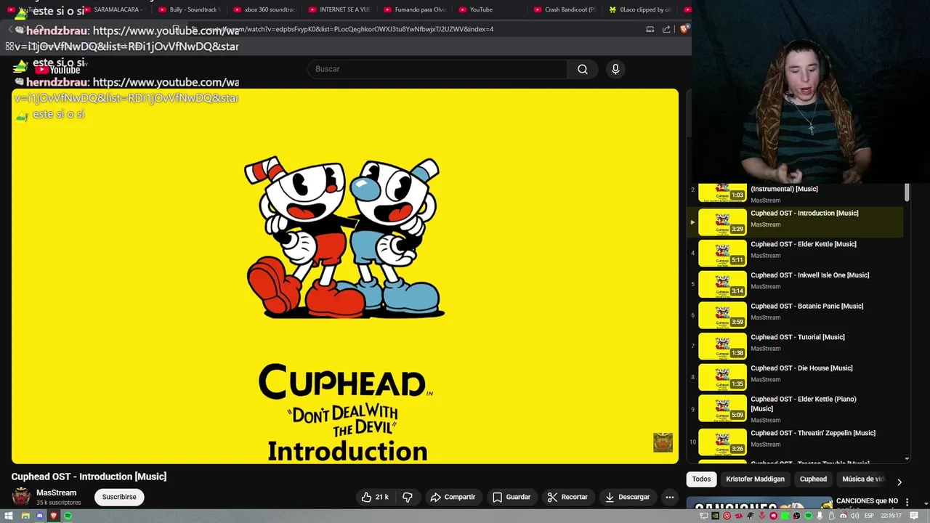
Task: Activate voice search microphone
Action: 615,69
